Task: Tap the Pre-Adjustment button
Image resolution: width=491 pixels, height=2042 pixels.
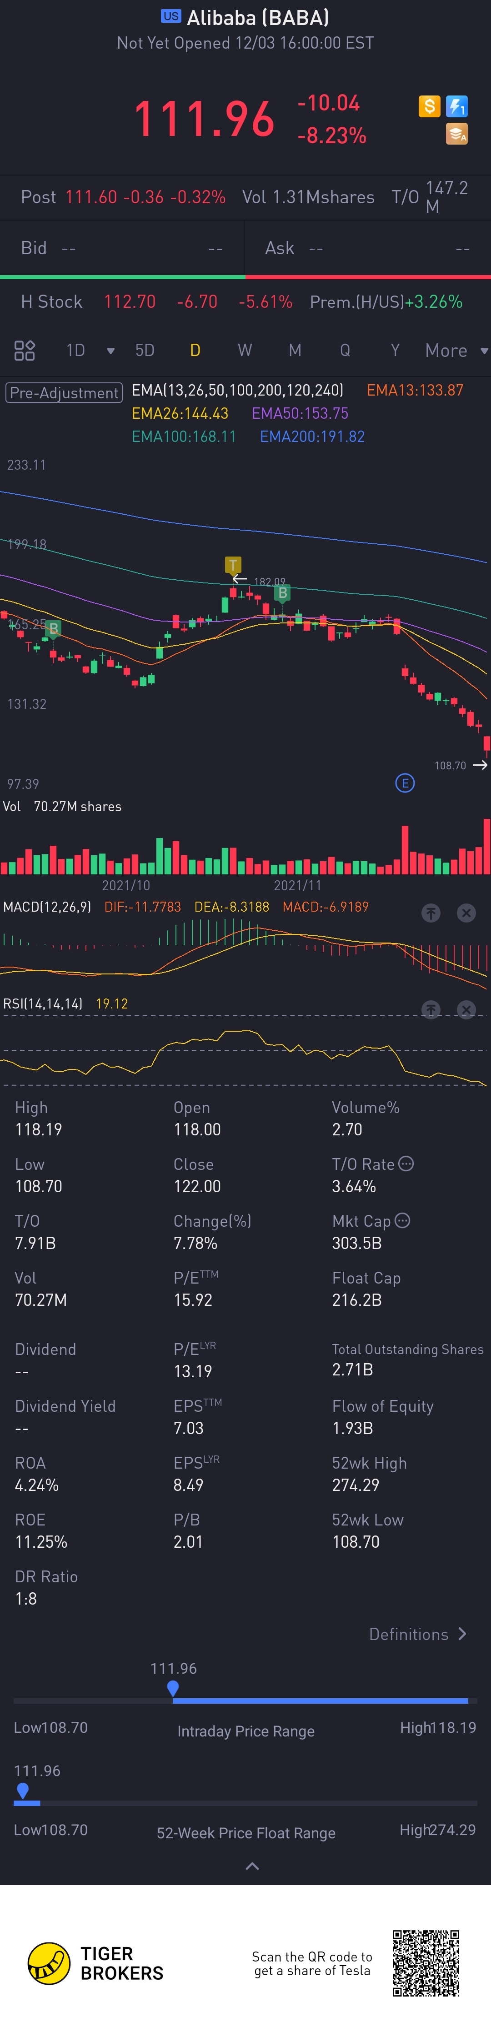Action: (x=64, y=392)
